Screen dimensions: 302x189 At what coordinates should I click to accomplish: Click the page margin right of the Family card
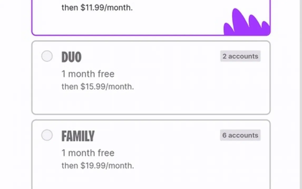click(286, 153)
